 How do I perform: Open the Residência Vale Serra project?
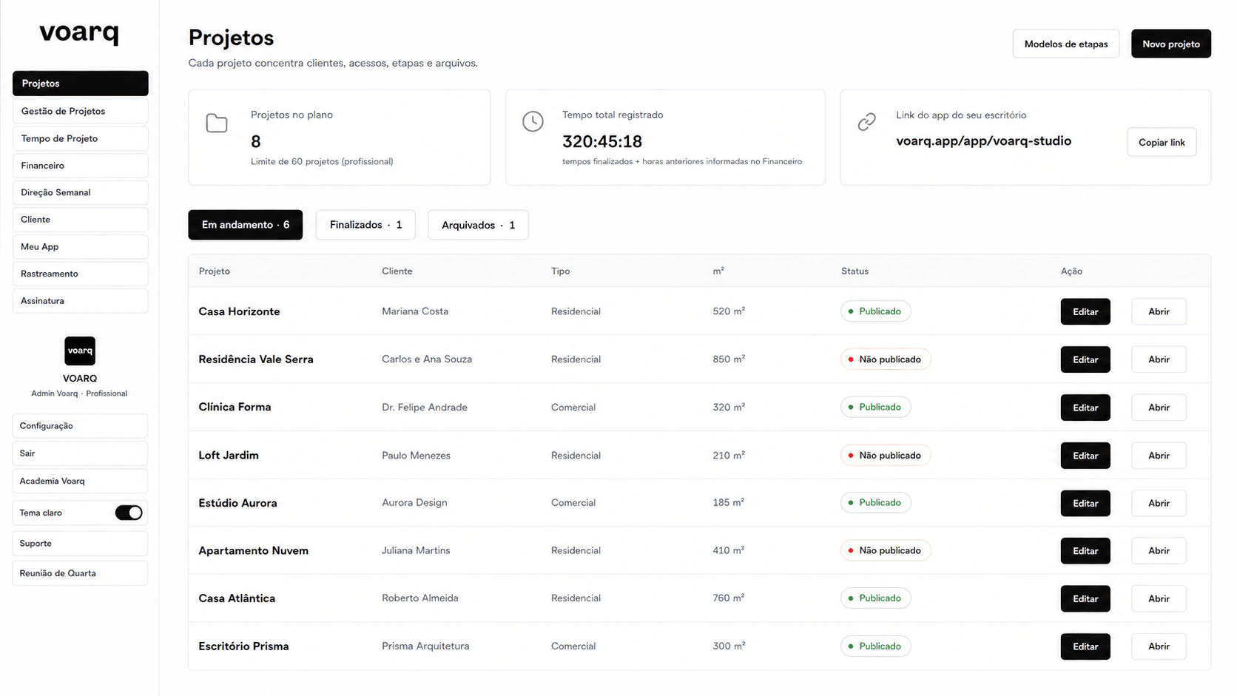click(x=1159, y=359)
